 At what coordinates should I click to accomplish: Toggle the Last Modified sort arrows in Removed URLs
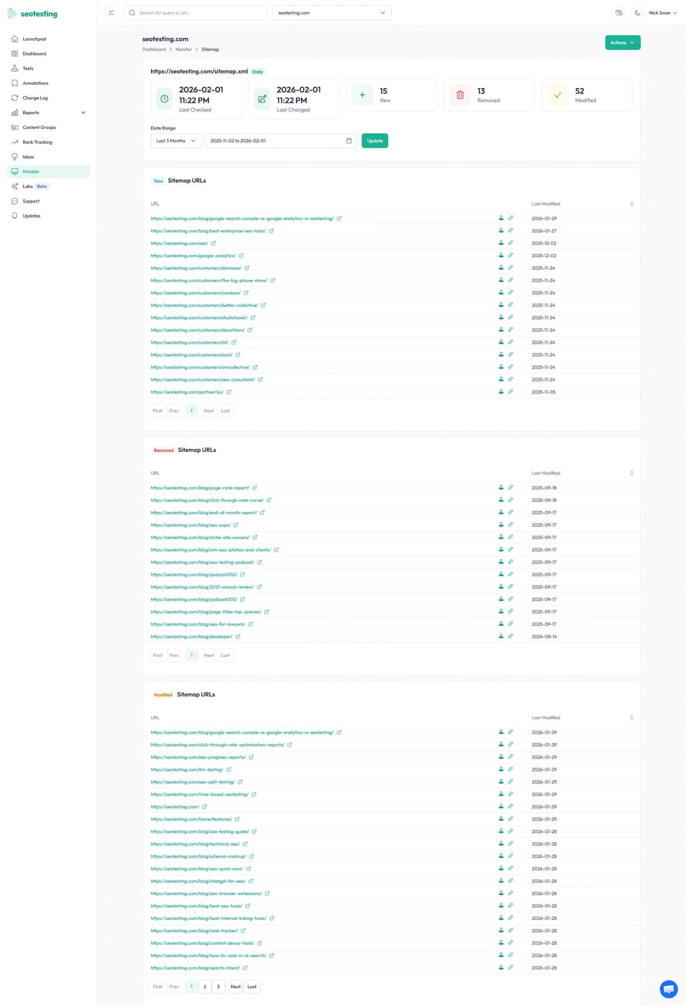tap(631, 473)
